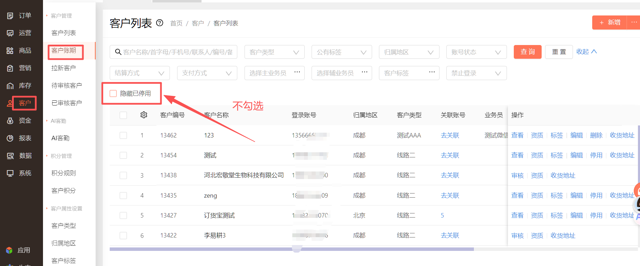Select the checkbox for 河北宏敬堂生物科技有限公司
This screenshot has height=266, width=640.
pos(123,175)
